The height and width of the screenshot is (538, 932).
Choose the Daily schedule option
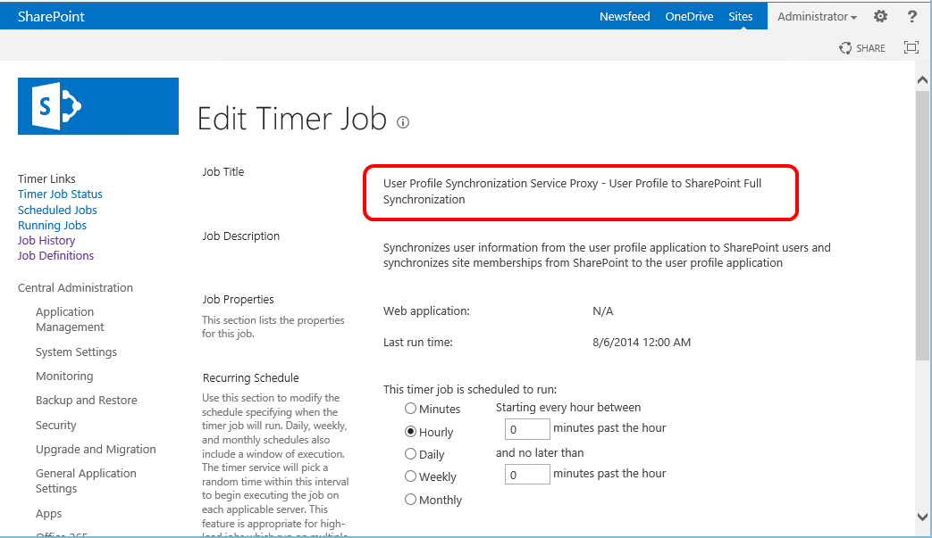410,454
